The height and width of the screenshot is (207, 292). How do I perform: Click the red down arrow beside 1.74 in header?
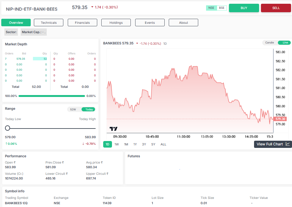92,7
